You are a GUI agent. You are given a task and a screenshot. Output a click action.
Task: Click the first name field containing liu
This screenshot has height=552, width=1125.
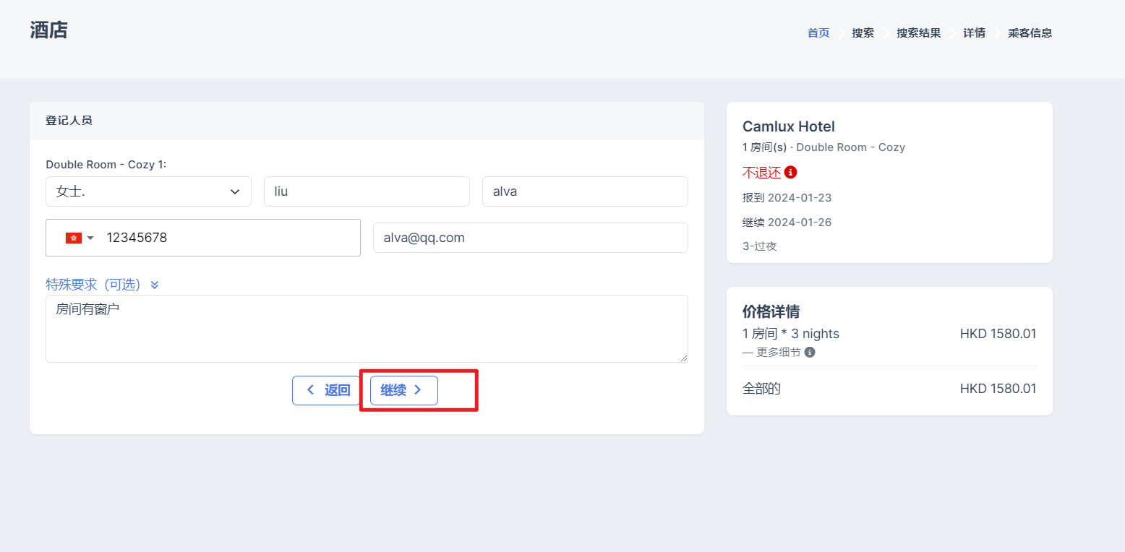coord(367,191)
